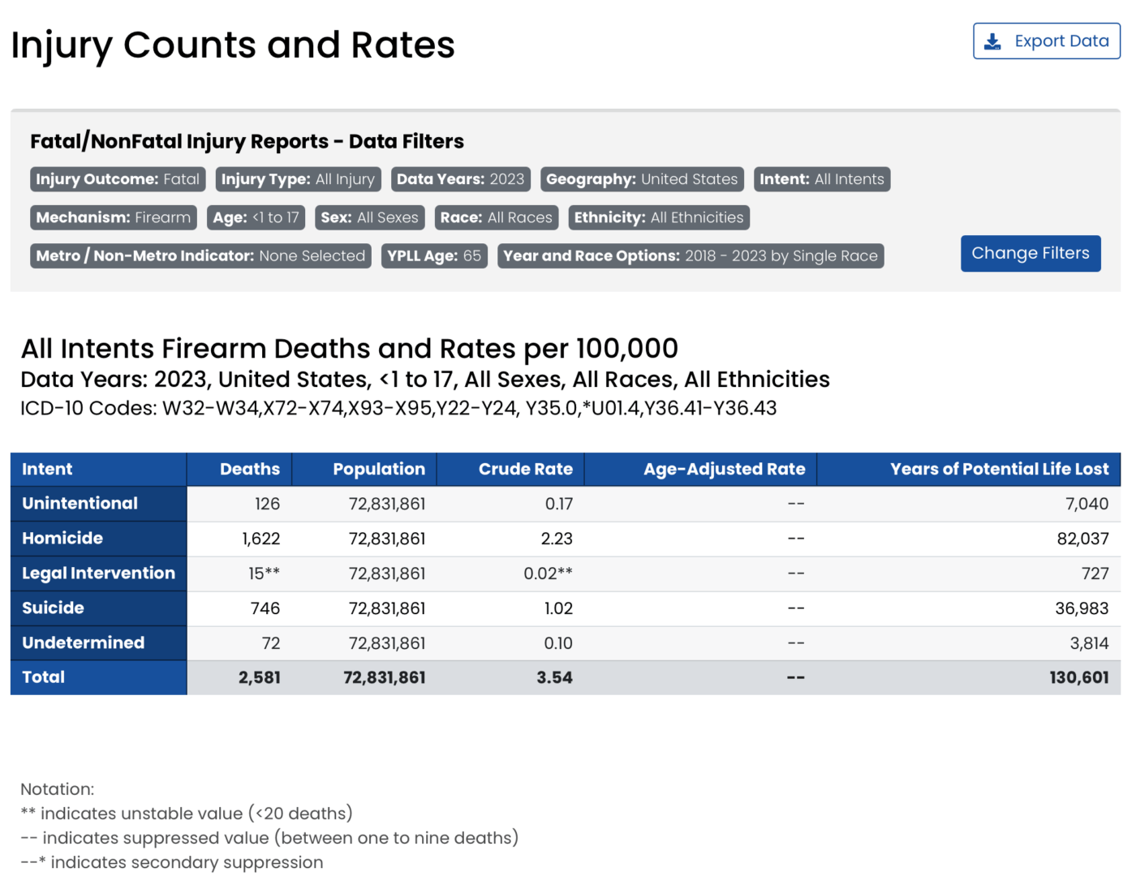Screen dimensions: 1136x889
Task: Choose the Geography: United States filter tag
Action: 641,179
